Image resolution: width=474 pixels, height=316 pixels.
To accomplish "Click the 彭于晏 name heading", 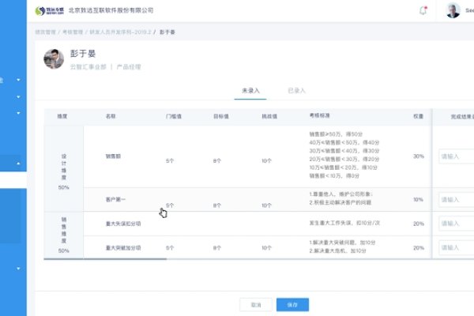I will point(83,54).
